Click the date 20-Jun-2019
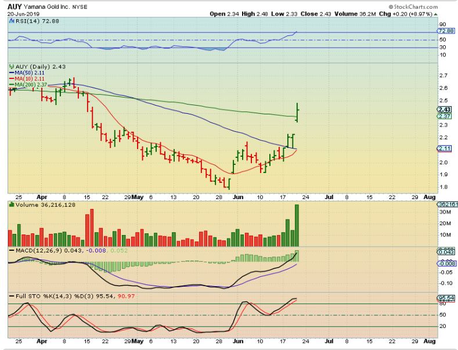The image size is (458, 350). tap(24, 14)
